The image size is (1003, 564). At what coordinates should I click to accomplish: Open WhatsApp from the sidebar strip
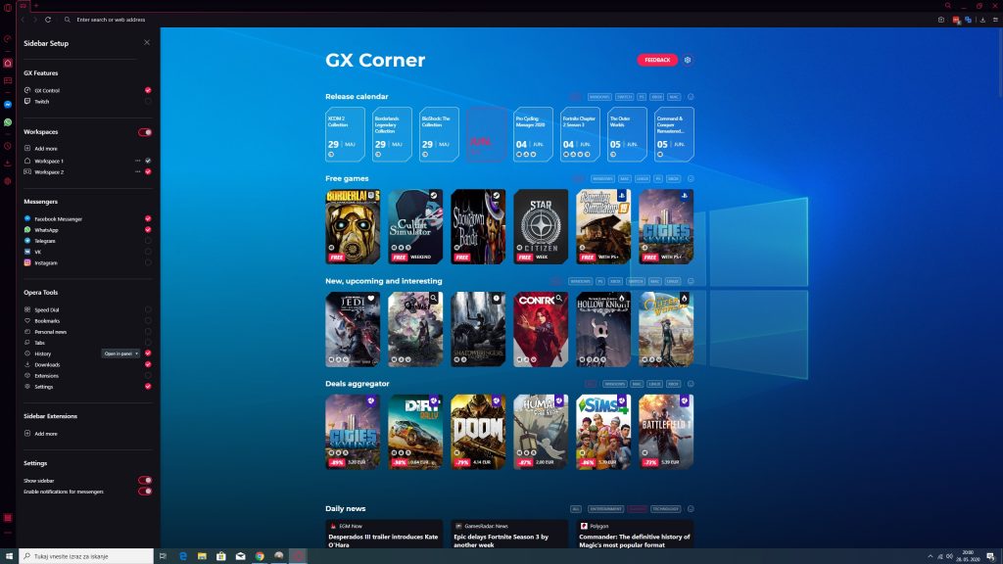tap(8, 122)
